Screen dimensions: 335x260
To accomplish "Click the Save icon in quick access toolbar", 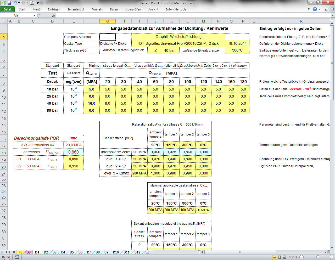I will coord(9,3).
